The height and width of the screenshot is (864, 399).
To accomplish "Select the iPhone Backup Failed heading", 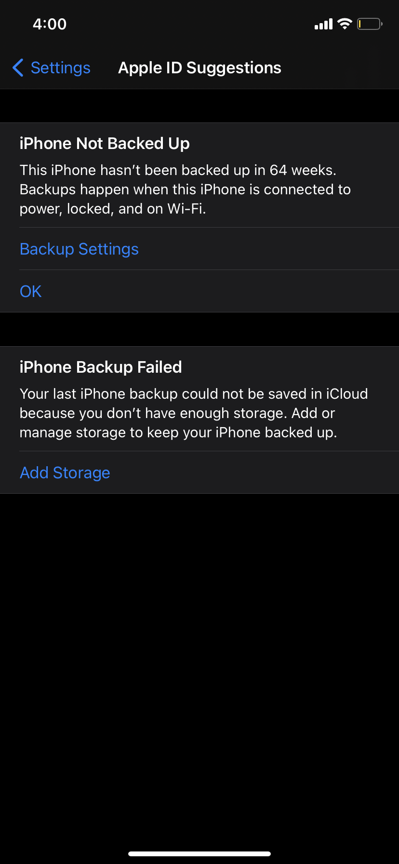I will [x=101, y=367].
